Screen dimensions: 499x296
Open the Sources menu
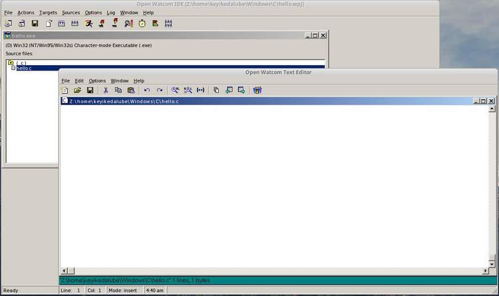coord(71,13)
